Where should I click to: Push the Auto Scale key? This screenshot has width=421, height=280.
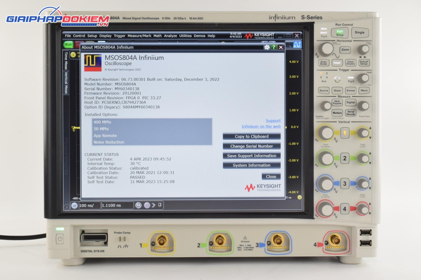(323, 63)
